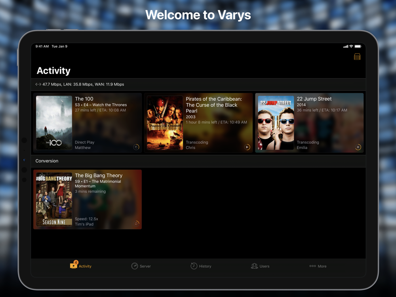Open Pirates of the Caribbean poster
Viewport: 396px width, 297px height.
(165, 123)
